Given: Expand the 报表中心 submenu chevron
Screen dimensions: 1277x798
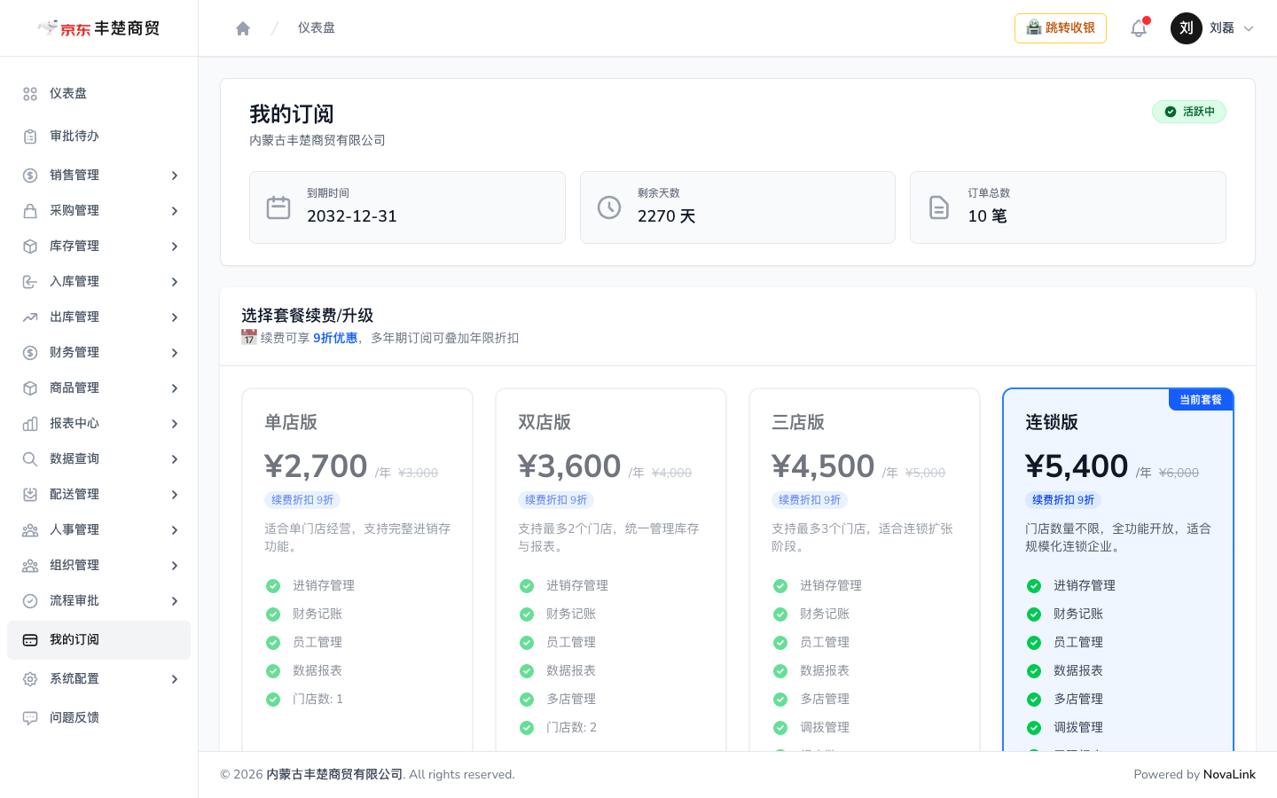Looking at the screenshot, I should 175,424.
